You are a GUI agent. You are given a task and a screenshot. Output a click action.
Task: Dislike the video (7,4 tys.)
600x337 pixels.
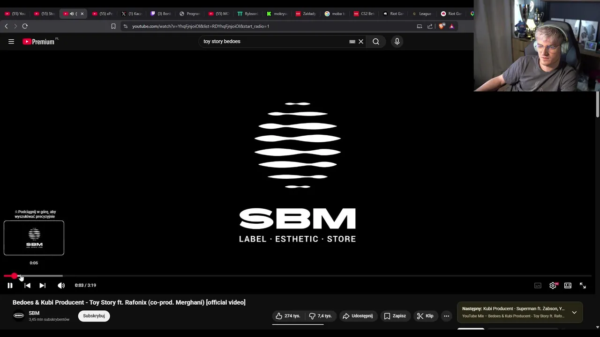(321, 316)
